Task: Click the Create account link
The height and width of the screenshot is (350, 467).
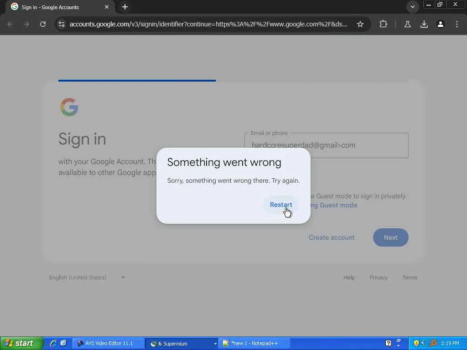Action: pos(332,237)
